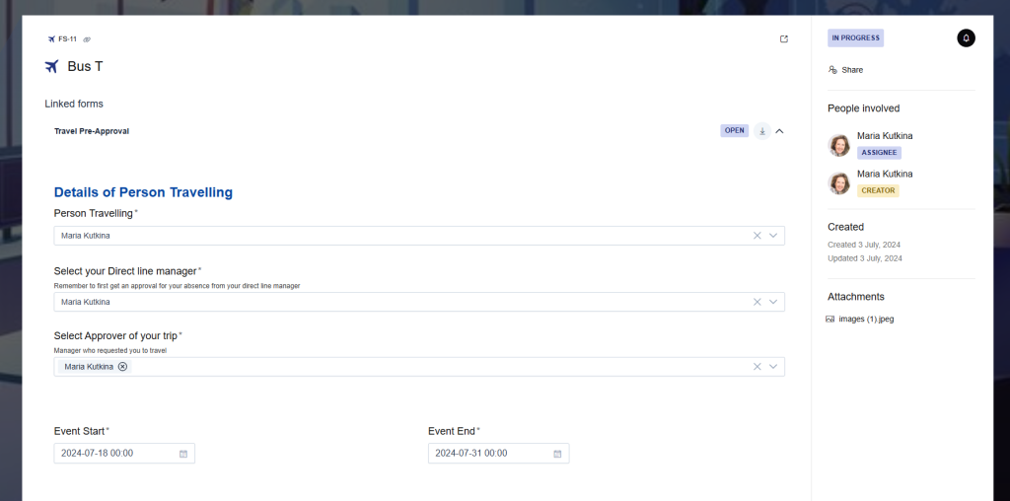Expand the Approver of your trip dropdown
The width and height of the screenshot is (1010, 501).
point(774,367)
